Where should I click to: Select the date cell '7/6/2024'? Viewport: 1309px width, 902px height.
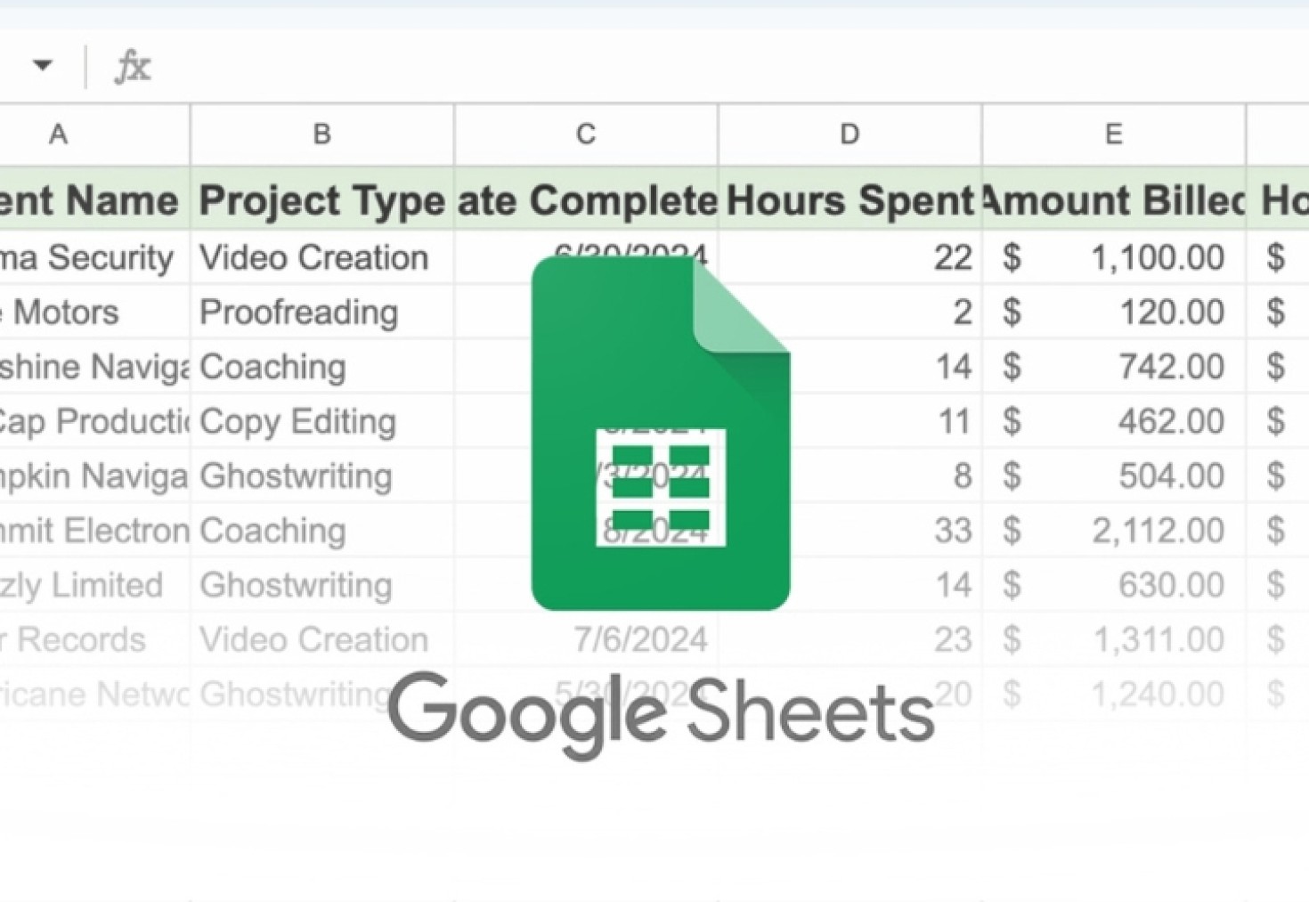pyautogui.click(x=586, y=639)
